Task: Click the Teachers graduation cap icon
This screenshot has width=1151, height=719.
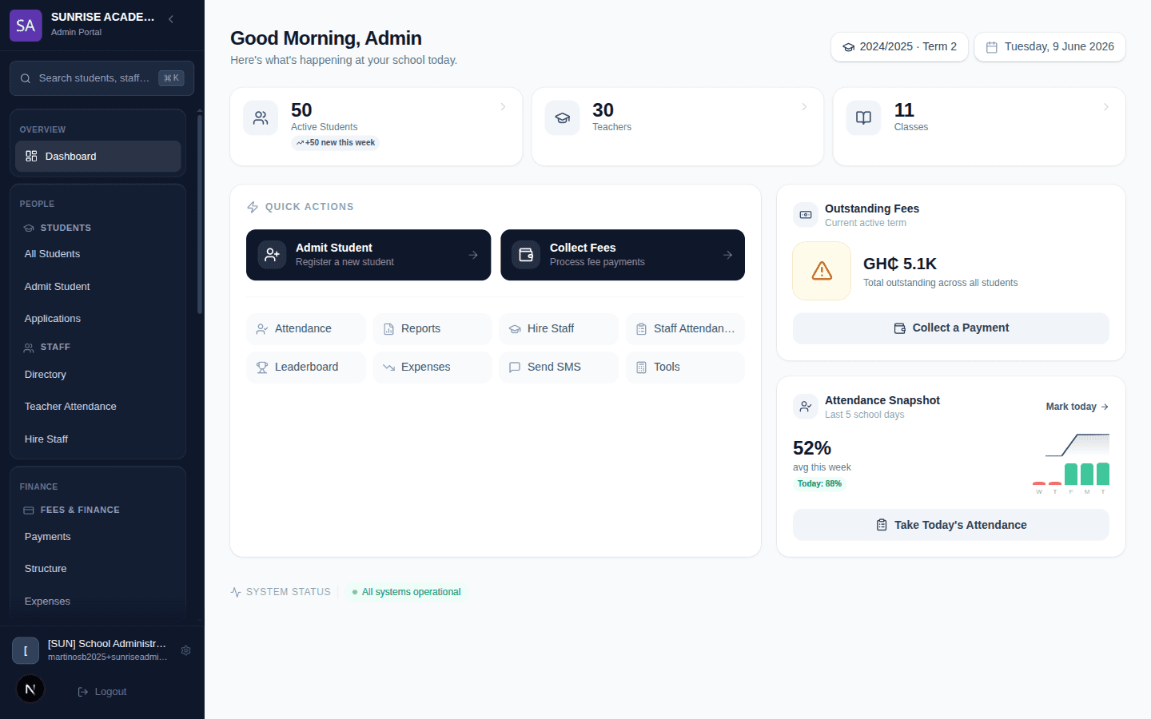Action: click(x=563, y=118)
